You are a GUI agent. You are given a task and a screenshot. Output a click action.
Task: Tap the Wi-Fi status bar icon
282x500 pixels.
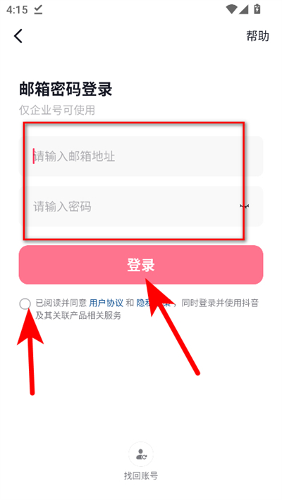pos(231,10)
